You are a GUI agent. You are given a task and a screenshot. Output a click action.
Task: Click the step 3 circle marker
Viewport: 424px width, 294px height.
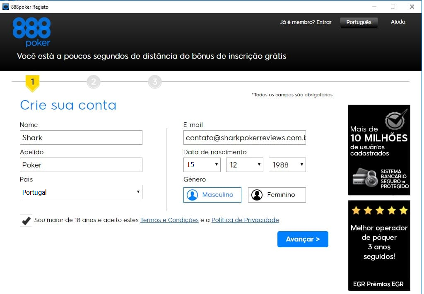[x=155, y=81]
